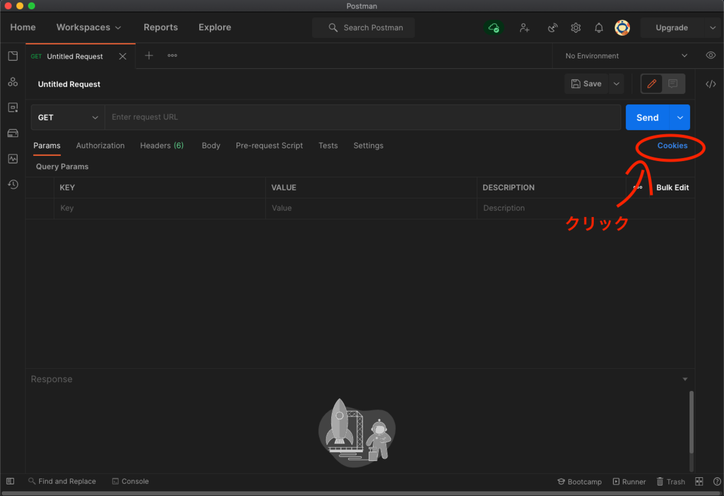Close the Untitled Request tab
The width and height of the screenshot is (724, 496).
122,56
